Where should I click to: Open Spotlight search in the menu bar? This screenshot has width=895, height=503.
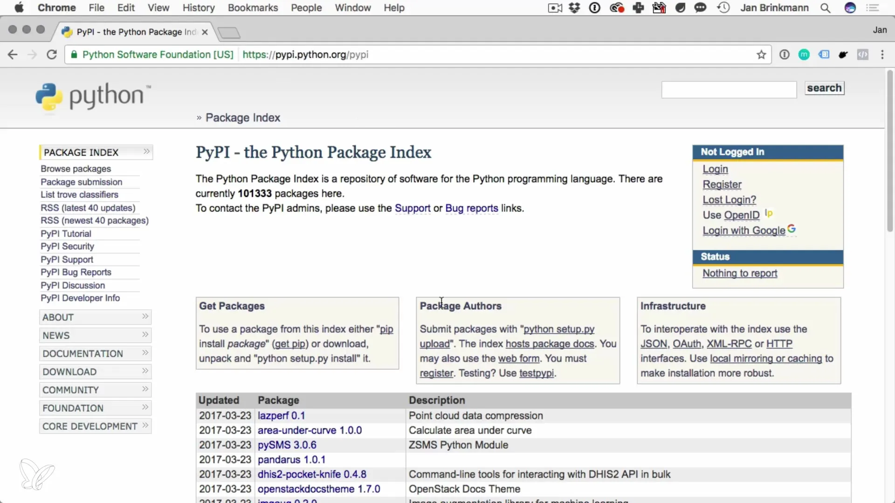(x=825, y=8)
